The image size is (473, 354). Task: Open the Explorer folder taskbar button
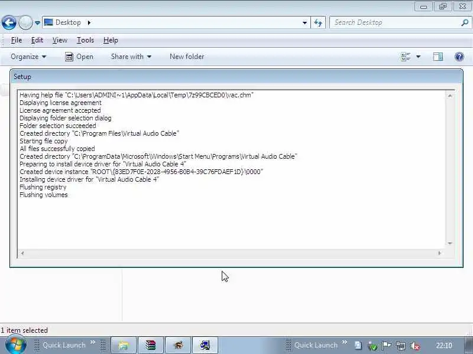[124, 345]
